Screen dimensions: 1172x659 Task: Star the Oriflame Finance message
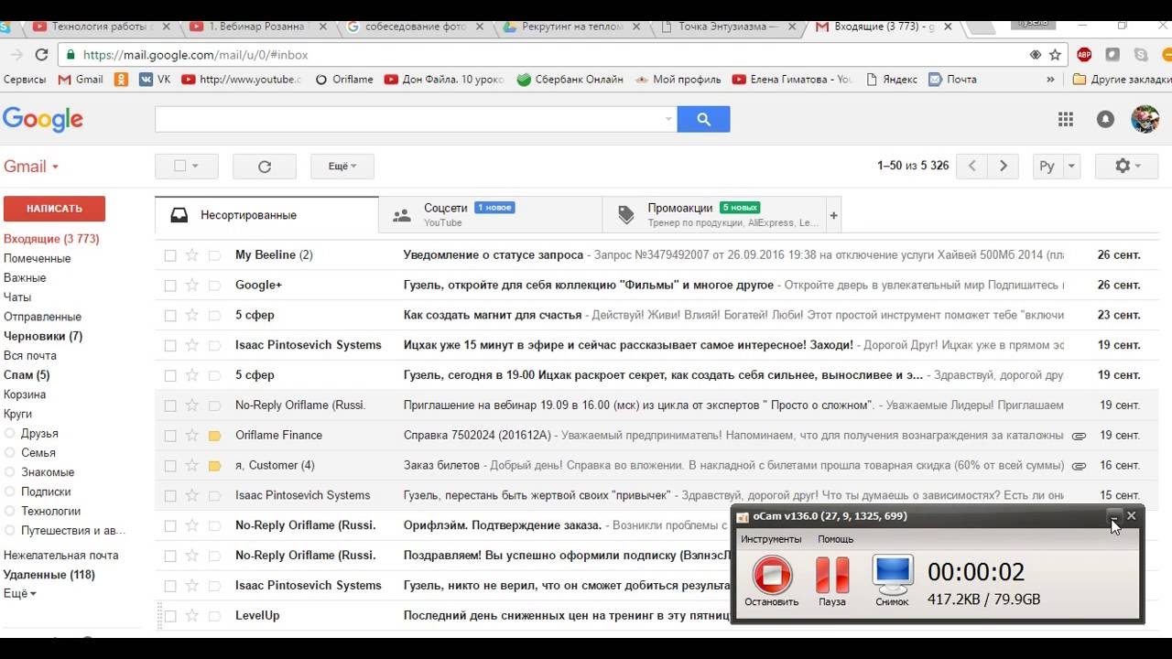[x=192, y=436]
